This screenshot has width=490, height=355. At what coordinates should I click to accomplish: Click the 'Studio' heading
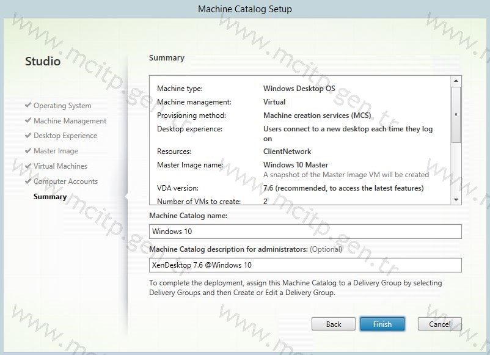click(43, 61)
